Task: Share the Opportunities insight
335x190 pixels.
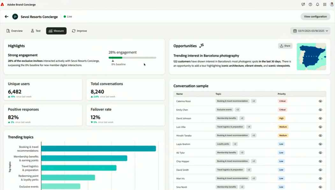Action: [x=285, y=46]
